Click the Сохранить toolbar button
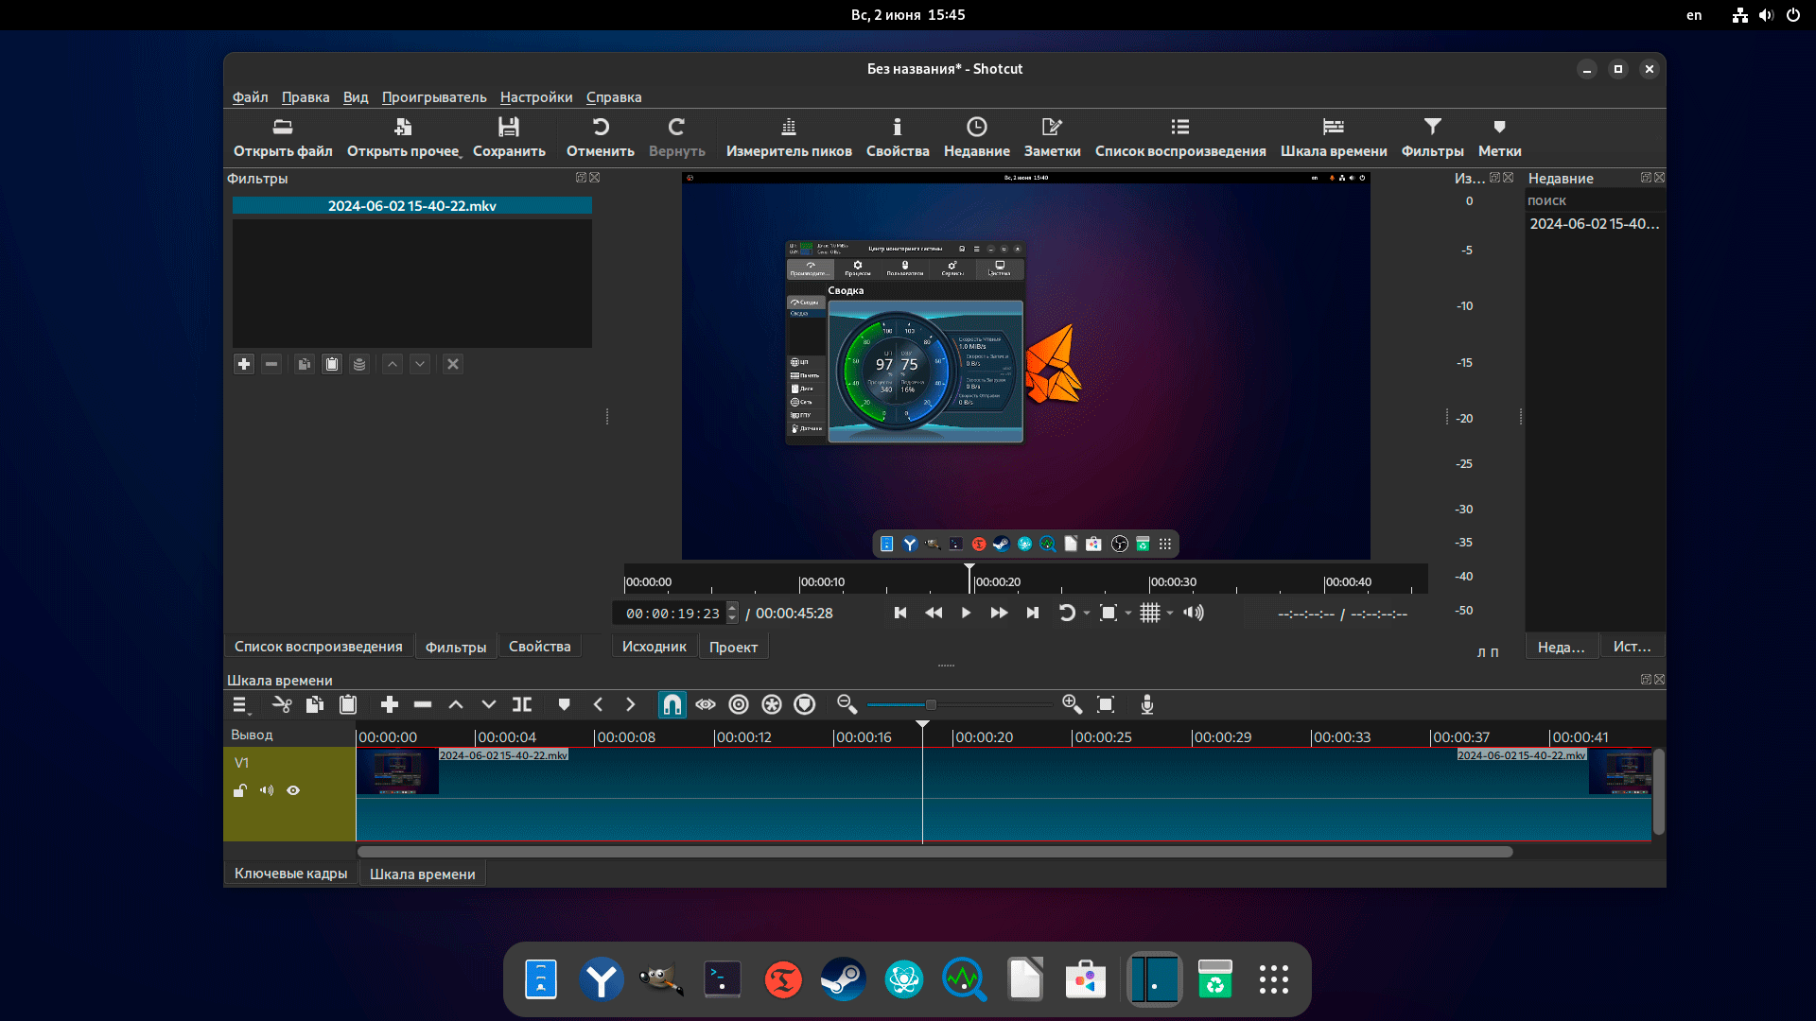The height and width of the screenshot is (1021, 1816). tap(509, 136)
